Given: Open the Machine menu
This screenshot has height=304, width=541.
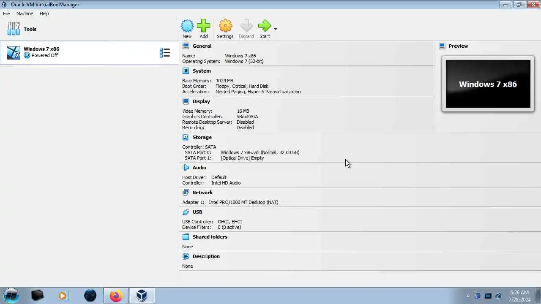Looking at the screenshot, I should tap(25, 14).
